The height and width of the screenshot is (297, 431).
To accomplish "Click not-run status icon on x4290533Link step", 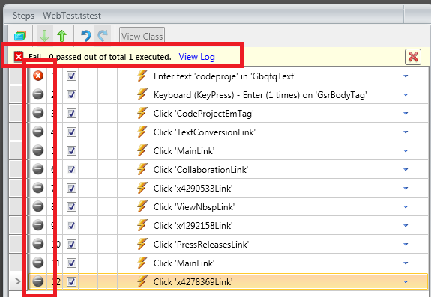I will (x=38, y=188).
